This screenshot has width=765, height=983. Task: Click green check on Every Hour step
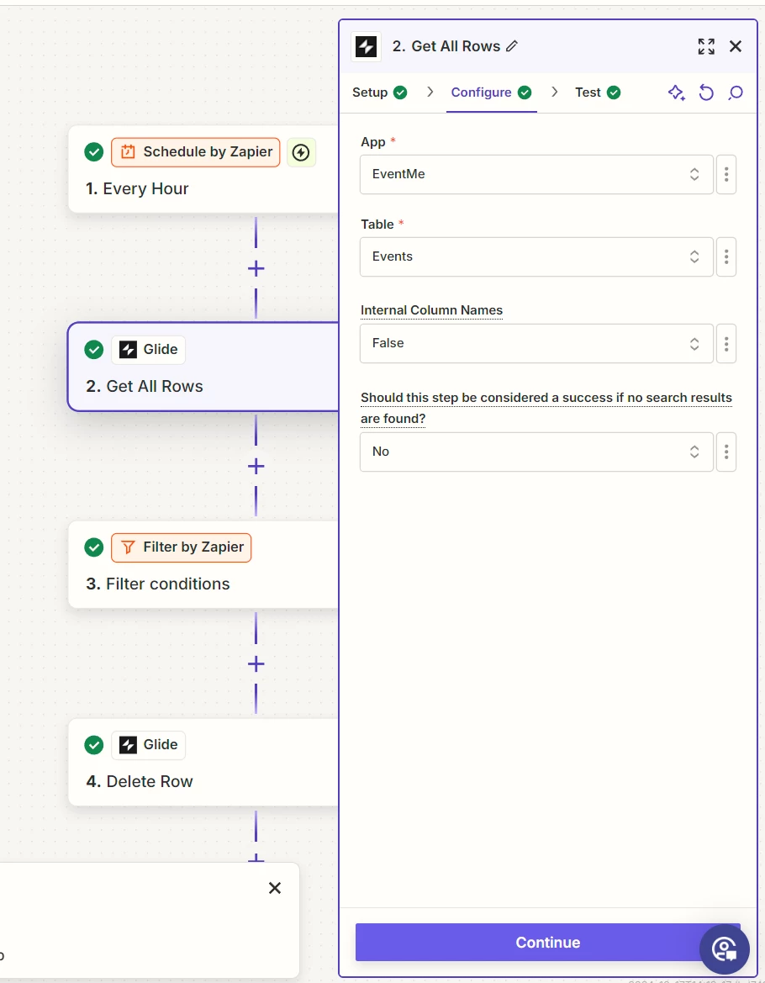click(x=94, y=151)
